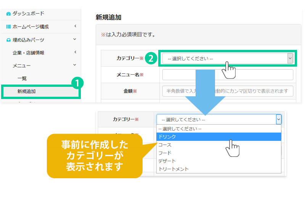Expand 企業・店舗情報 submenu chevron
This screenshot has height=203, width=305.
pyautogui.click(x=75, y=52)
